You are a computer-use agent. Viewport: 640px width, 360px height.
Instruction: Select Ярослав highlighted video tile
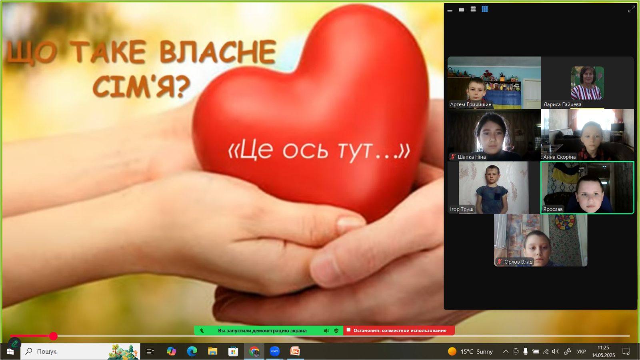(x=587, y=188)
